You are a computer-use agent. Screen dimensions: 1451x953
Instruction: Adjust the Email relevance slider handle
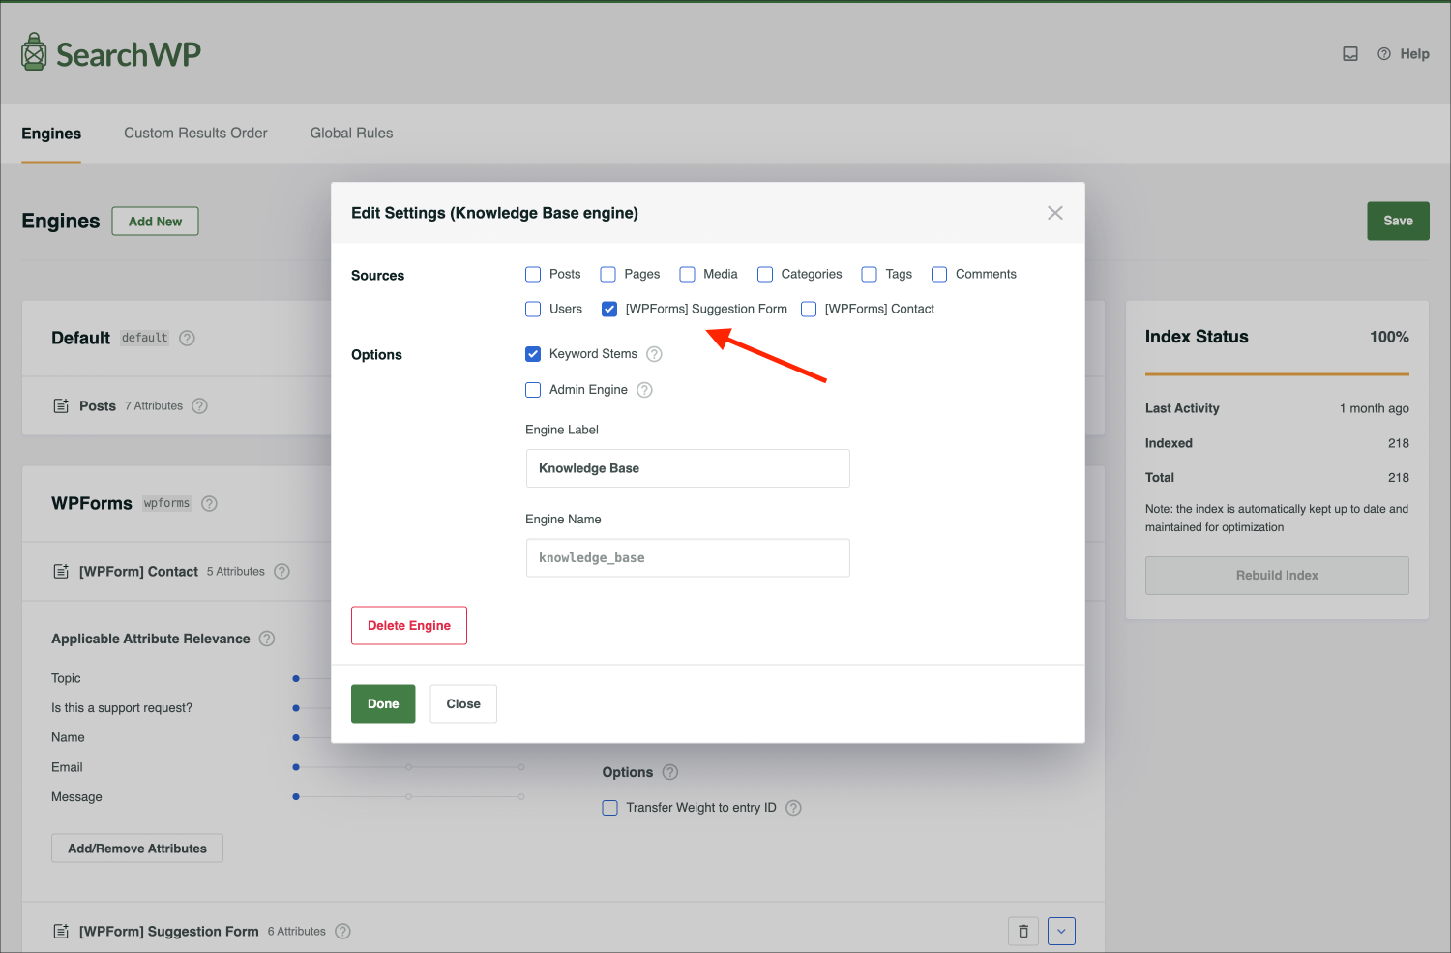tap(296, 767)
